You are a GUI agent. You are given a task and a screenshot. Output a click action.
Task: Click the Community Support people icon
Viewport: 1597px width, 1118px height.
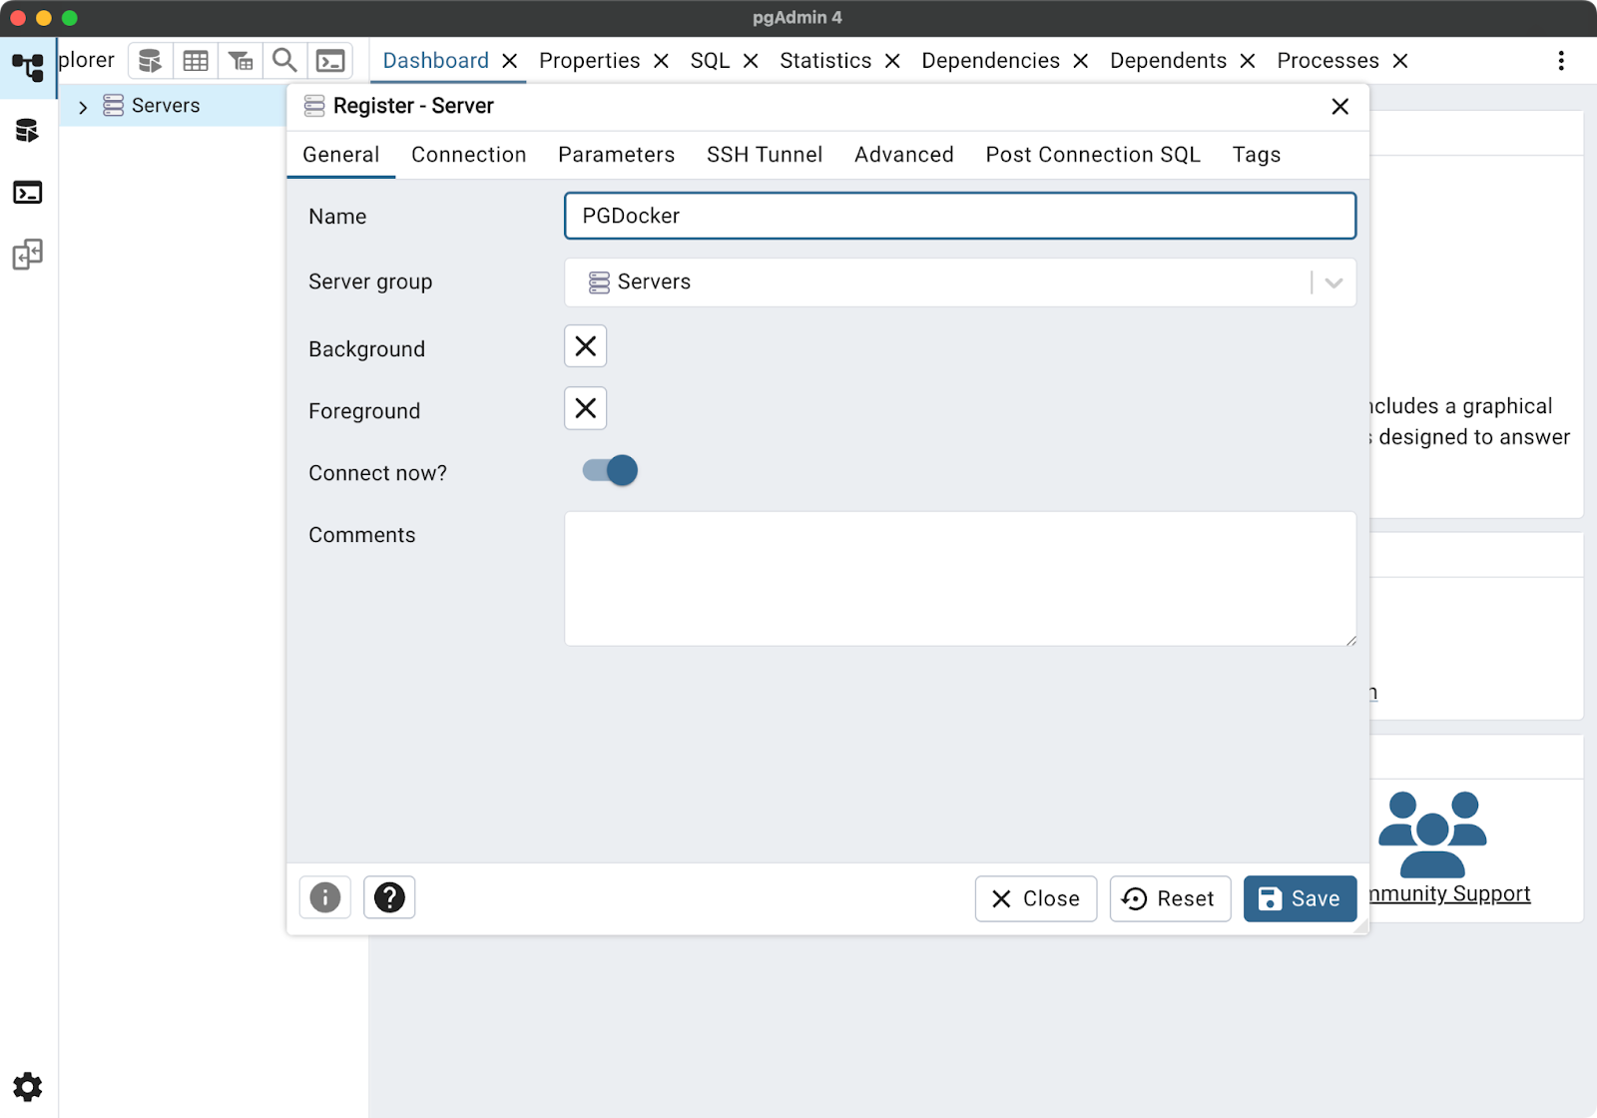tap(1432, 835)
